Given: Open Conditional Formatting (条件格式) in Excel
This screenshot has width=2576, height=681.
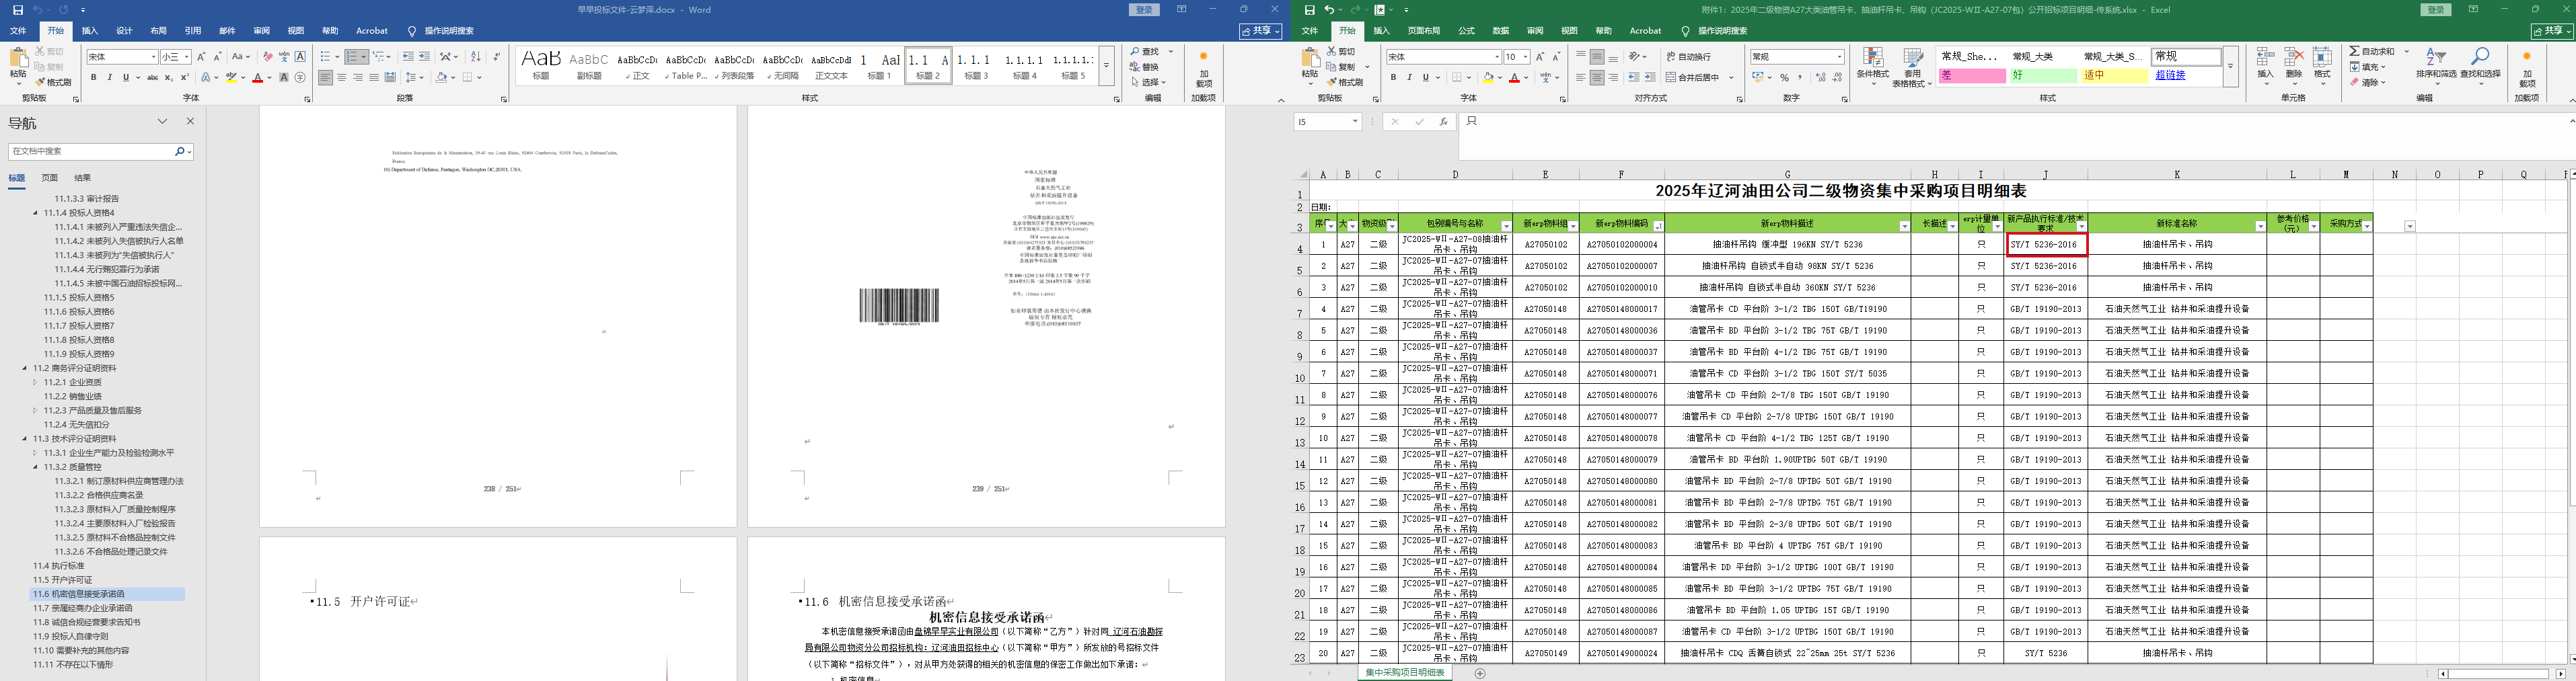Looking at the screenshot, I should [x=1873, y=67].
